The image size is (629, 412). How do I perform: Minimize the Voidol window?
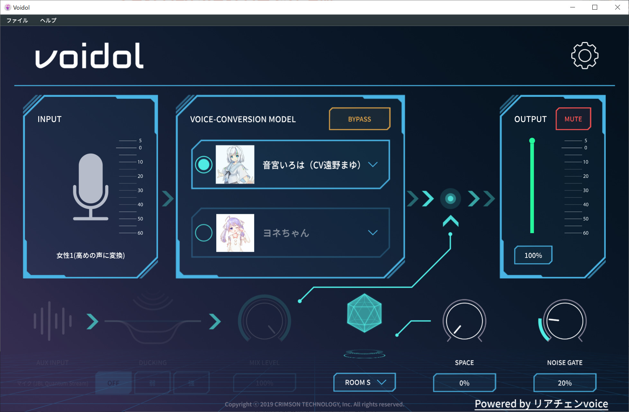click(572, 7)
